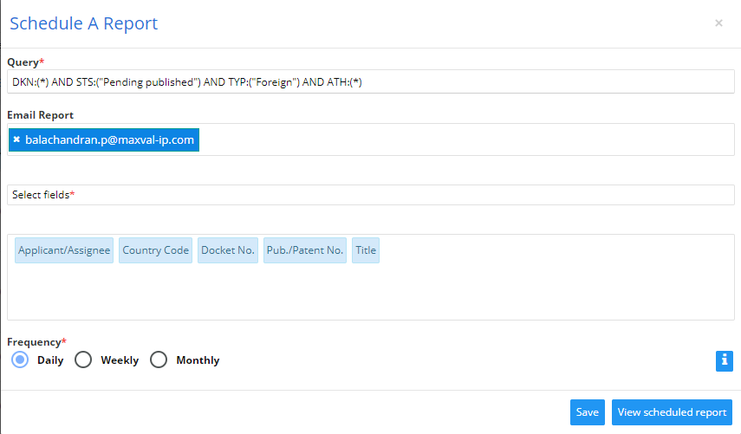Open the Select fields dropdown
The width and height of the screenshot is (741, 434).
[371, 195]
